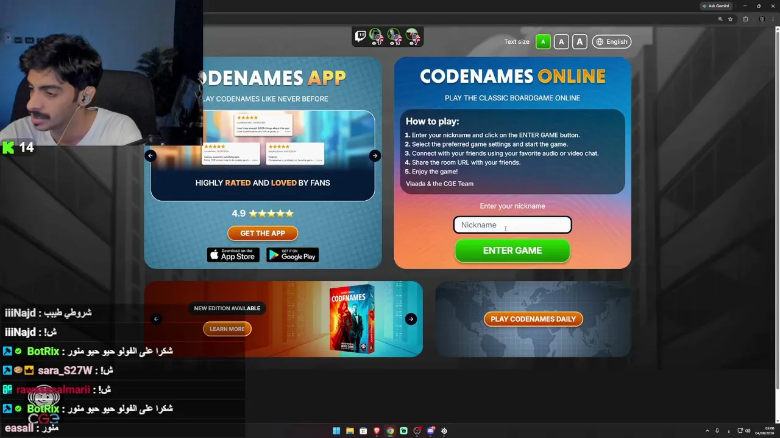Click the zoom magnifier icon in address bar
780x438 pixels.
click(x=720, y=19)
